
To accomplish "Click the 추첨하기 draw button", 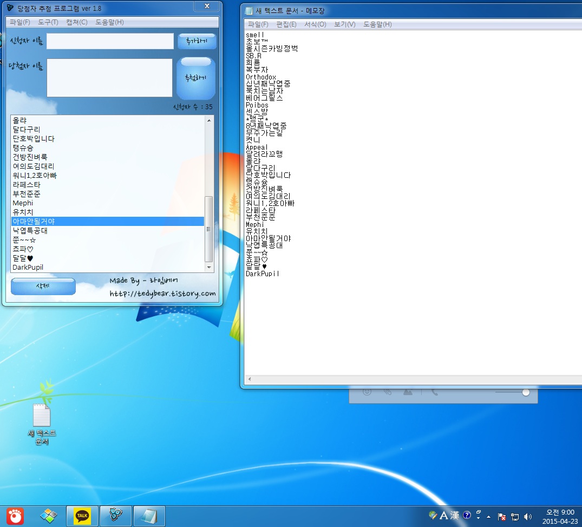I will pos(196,78).
